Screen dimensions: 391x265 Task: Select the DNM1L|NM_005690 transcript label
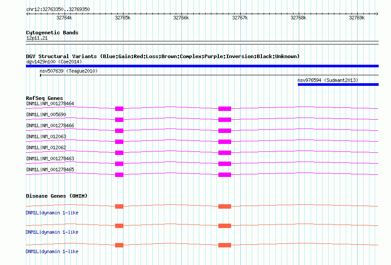pyautogui.click(x=46, y=114)
